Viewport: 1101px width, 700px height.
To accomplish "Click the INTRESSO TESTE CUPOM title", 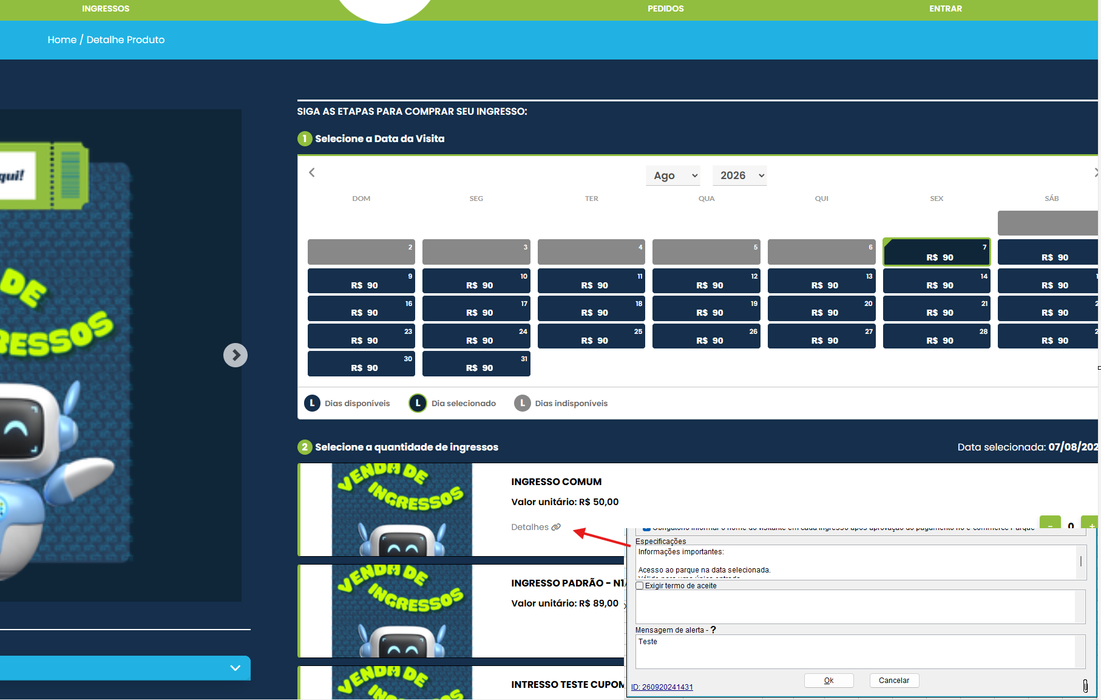I will [x=567, y=685].
